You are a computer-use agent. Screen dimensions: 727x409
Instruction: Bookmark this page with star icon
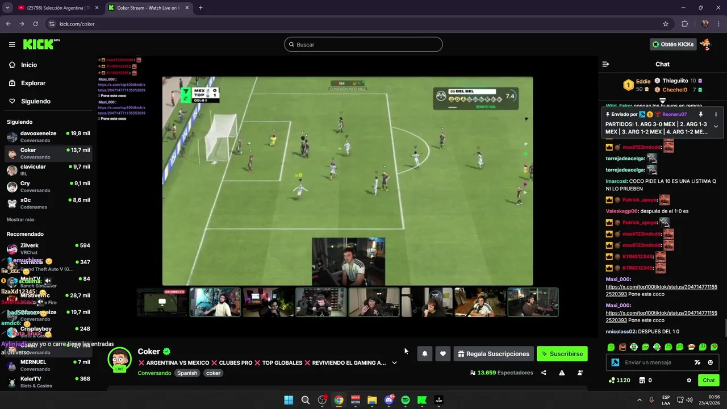[x=666, y=24]
